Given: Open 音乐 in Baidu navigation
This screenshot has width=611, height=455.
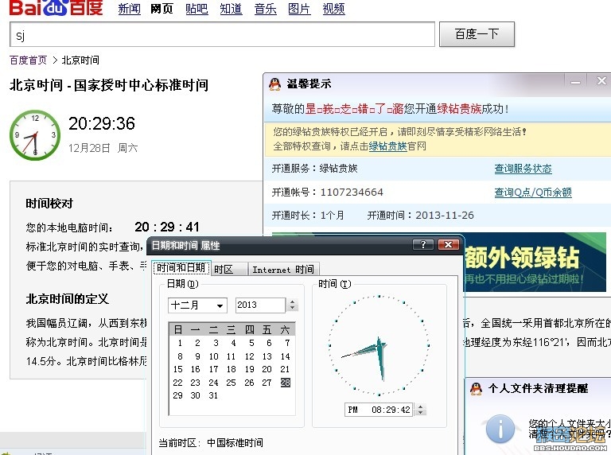Looking at the screenshot, I should (266, 9).
